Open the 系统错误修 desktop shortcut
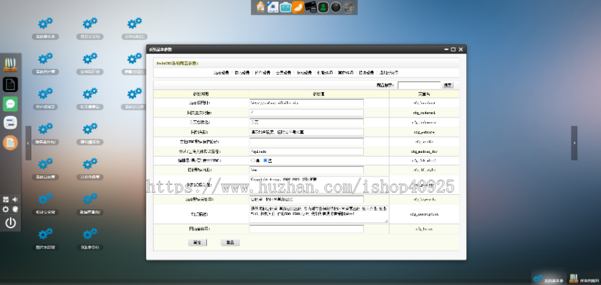Screen dimensions: 601x285 tap(134, 99)
